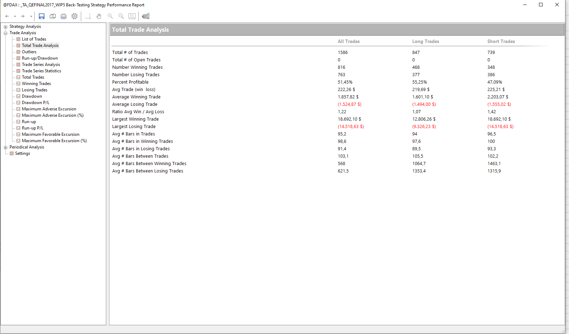Click the multi-line chart icon in toolbar

(x=146, y=16)
